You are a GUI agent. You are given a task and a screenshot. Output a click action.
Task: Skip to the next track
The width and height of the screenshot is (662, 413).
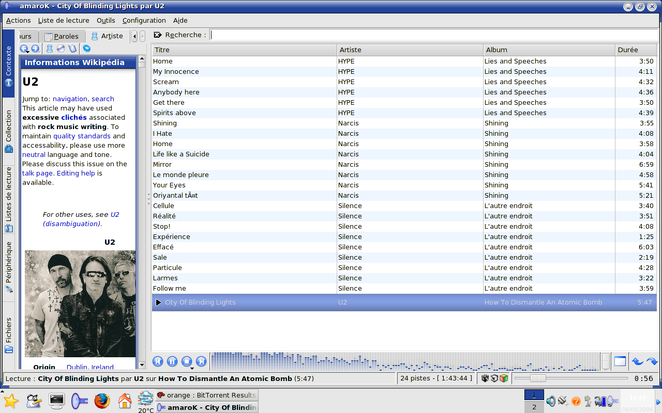pyautogui.click(x=202, y=361)
